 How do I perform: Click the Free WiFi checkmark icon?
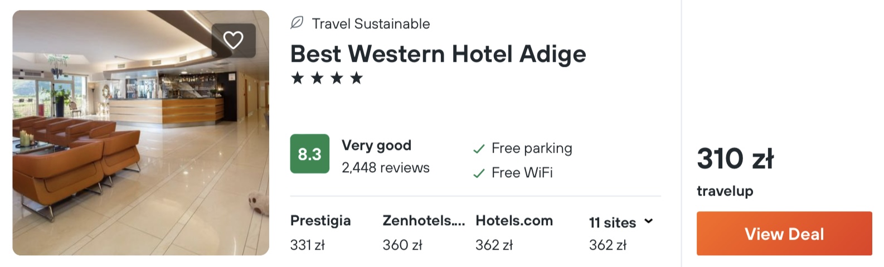[479, 173]
